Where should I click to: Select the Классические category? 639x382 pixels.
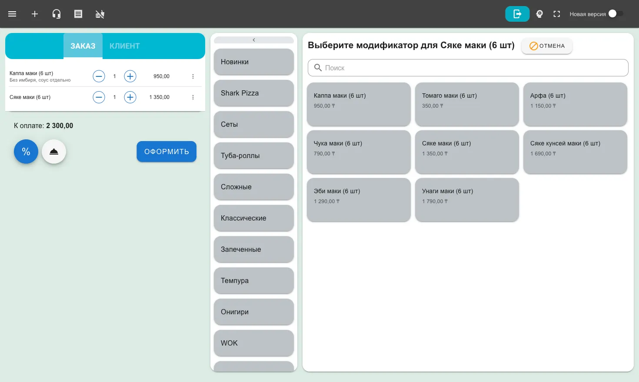(254, 218)
